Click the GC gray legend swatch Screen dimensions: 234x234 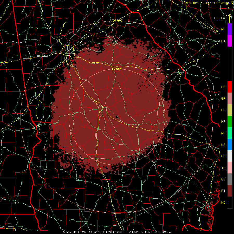(x=230, y=179)
